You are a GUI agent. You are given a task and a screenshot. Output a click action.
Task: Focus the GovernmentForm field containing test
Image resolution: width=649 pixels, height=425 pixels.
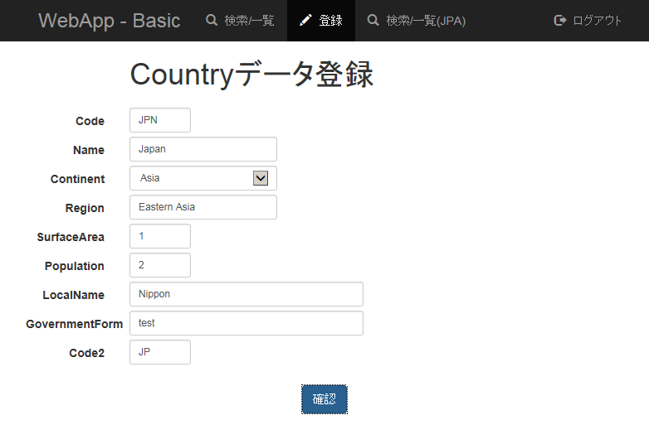(246, 323)
